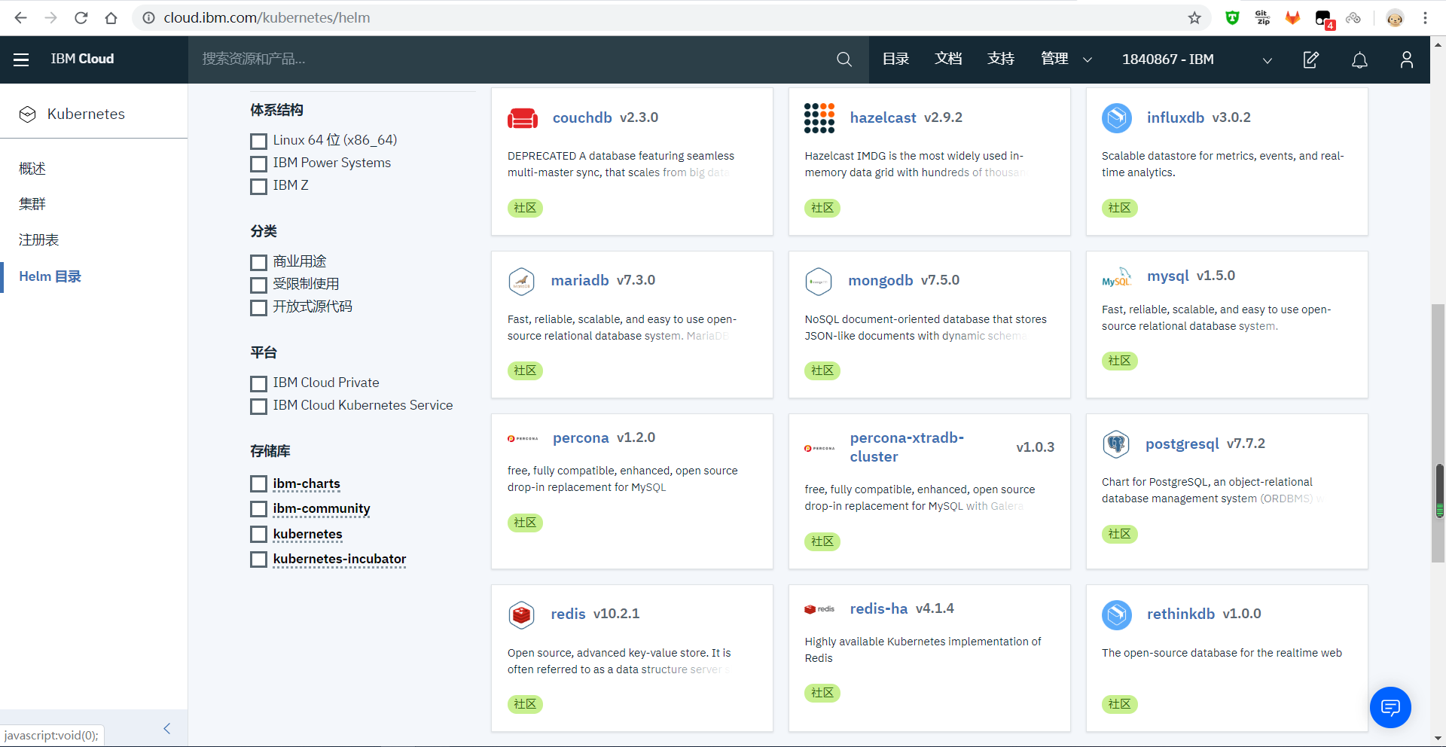Screen dimensions: 1446x747
Task: Click the influxdb blue icon
Action: (x=1117, y=118)
